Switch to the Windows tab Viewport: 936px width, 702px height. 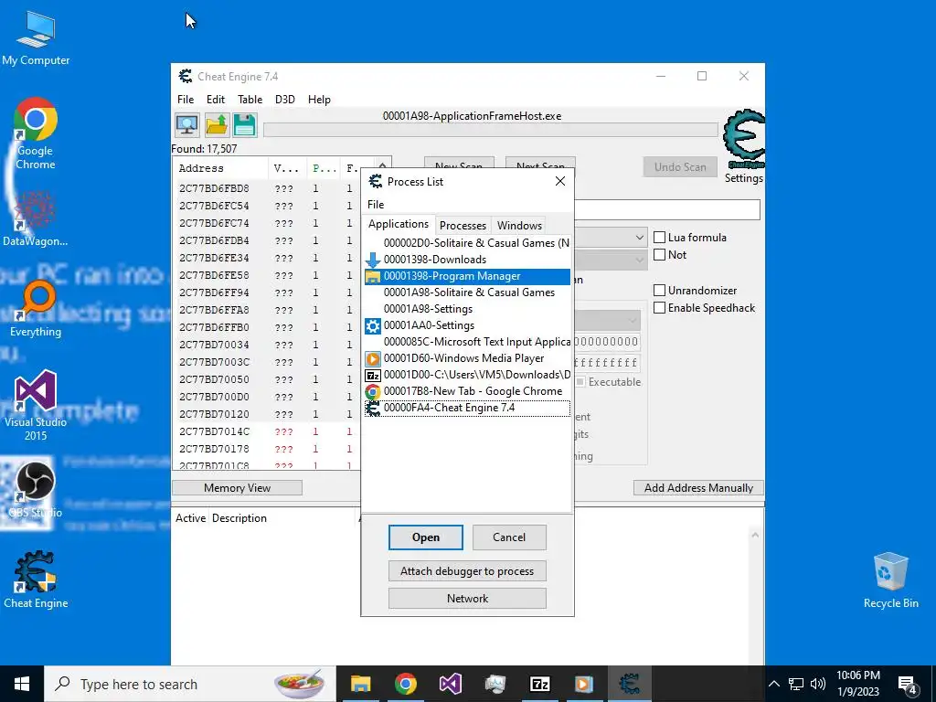click(519, 225)
